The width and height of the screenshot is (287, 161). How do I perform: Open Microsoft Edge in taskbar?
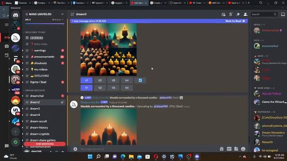click(123, 157)
